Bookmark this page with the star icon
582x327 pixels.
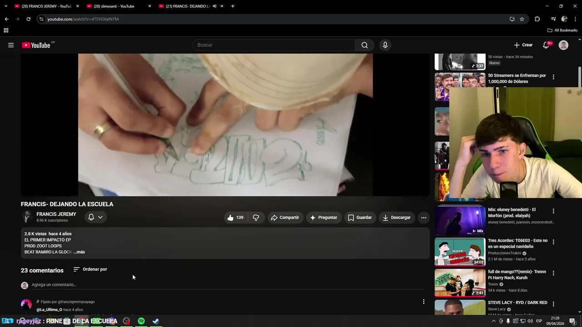pyautogui.click(x=522, y=19)
